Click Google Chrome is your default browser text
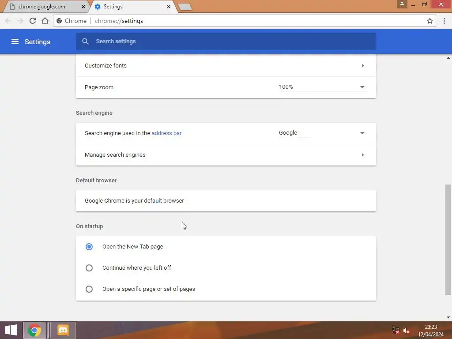452x339 pixels. coord(134,201)
